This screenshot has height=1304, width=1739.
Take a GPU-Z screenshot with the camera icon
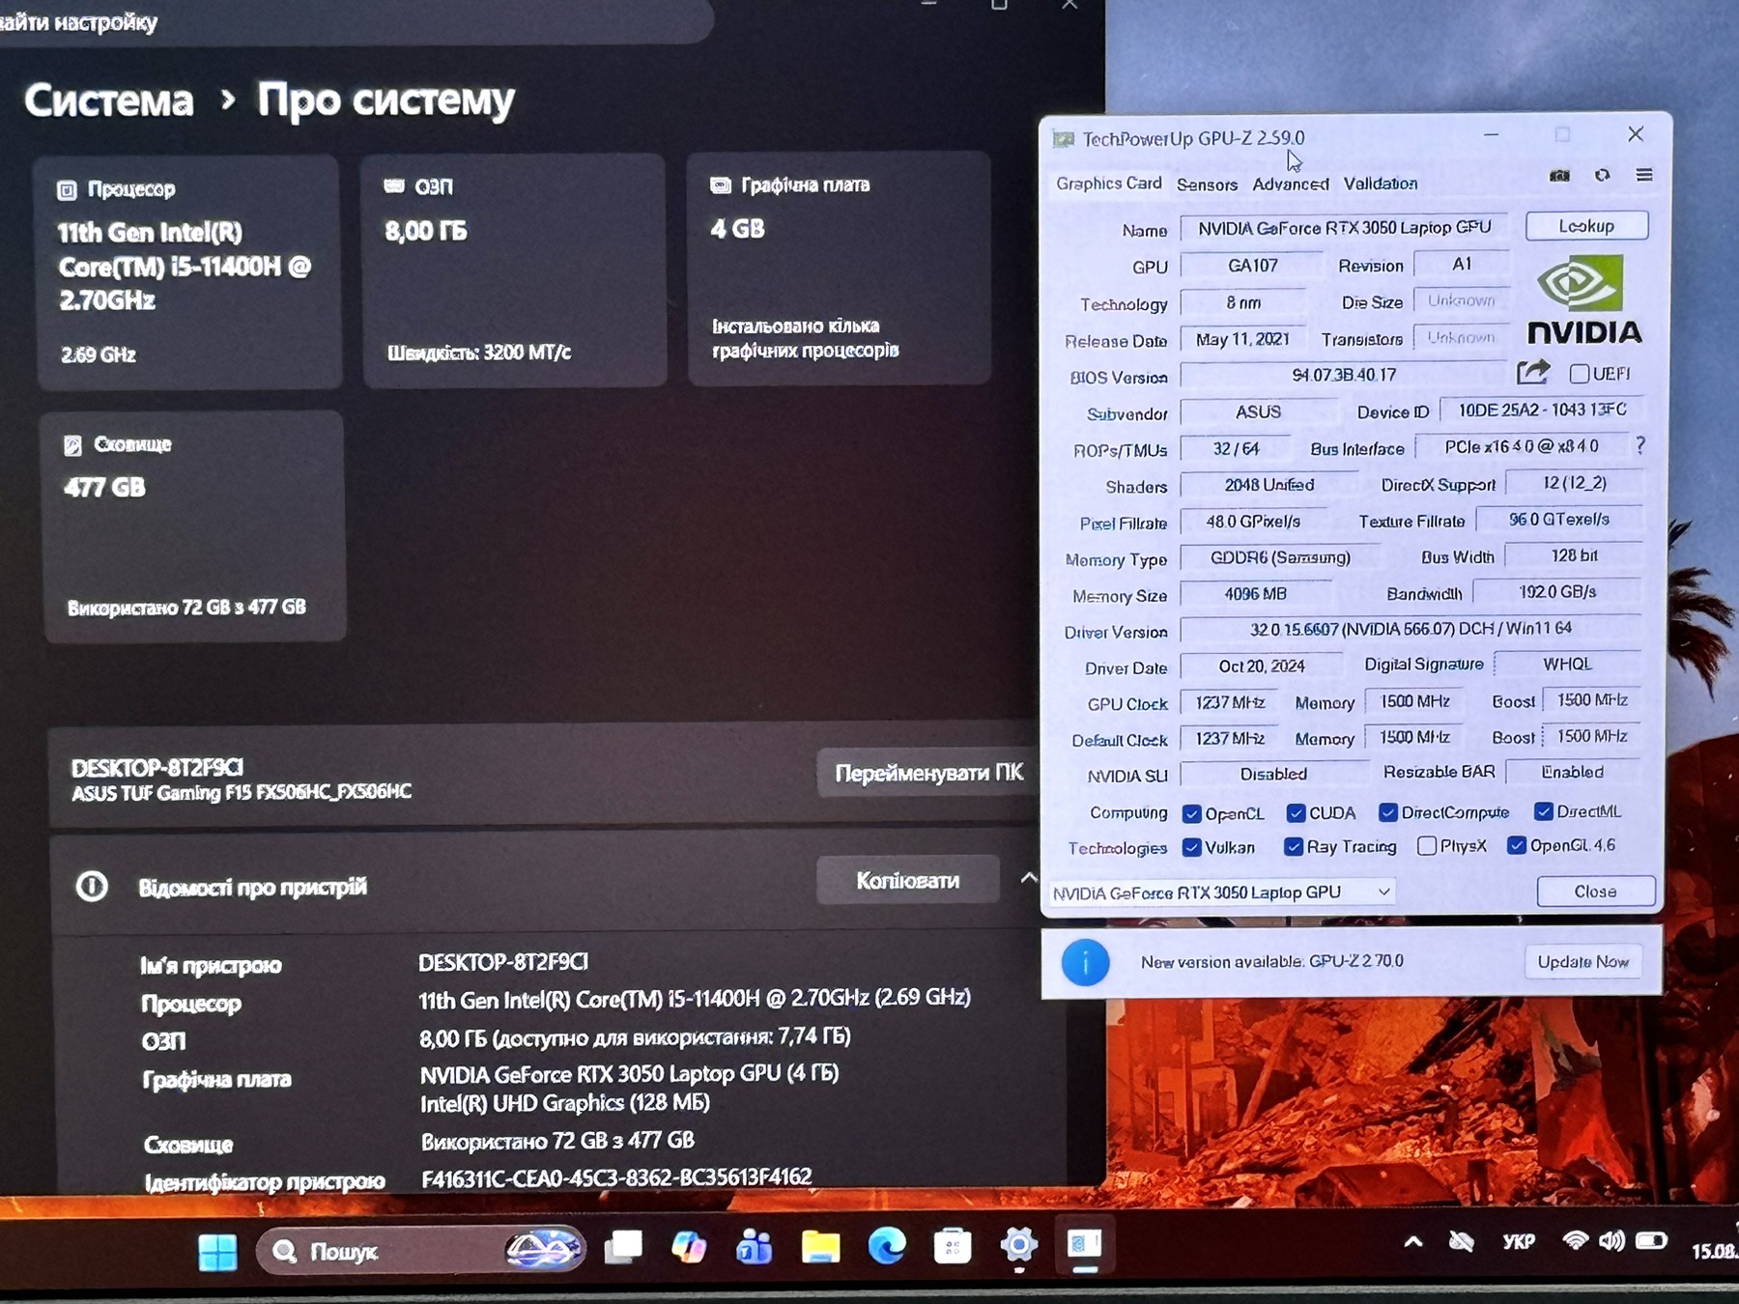(1559, 175)
